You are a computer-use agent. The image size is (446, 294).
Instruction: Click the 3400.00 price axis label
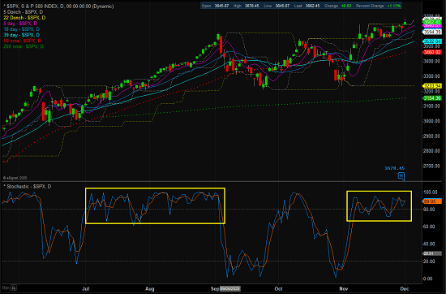pos(431,61)
